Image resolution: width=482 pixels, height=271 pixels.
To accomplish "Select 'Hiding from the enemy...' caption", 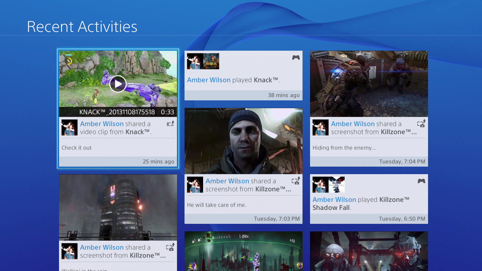I will 344,148.
